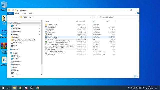The image size is (160, 90).
Task: Open the File ribbon tab
Action: pos(10,13)
